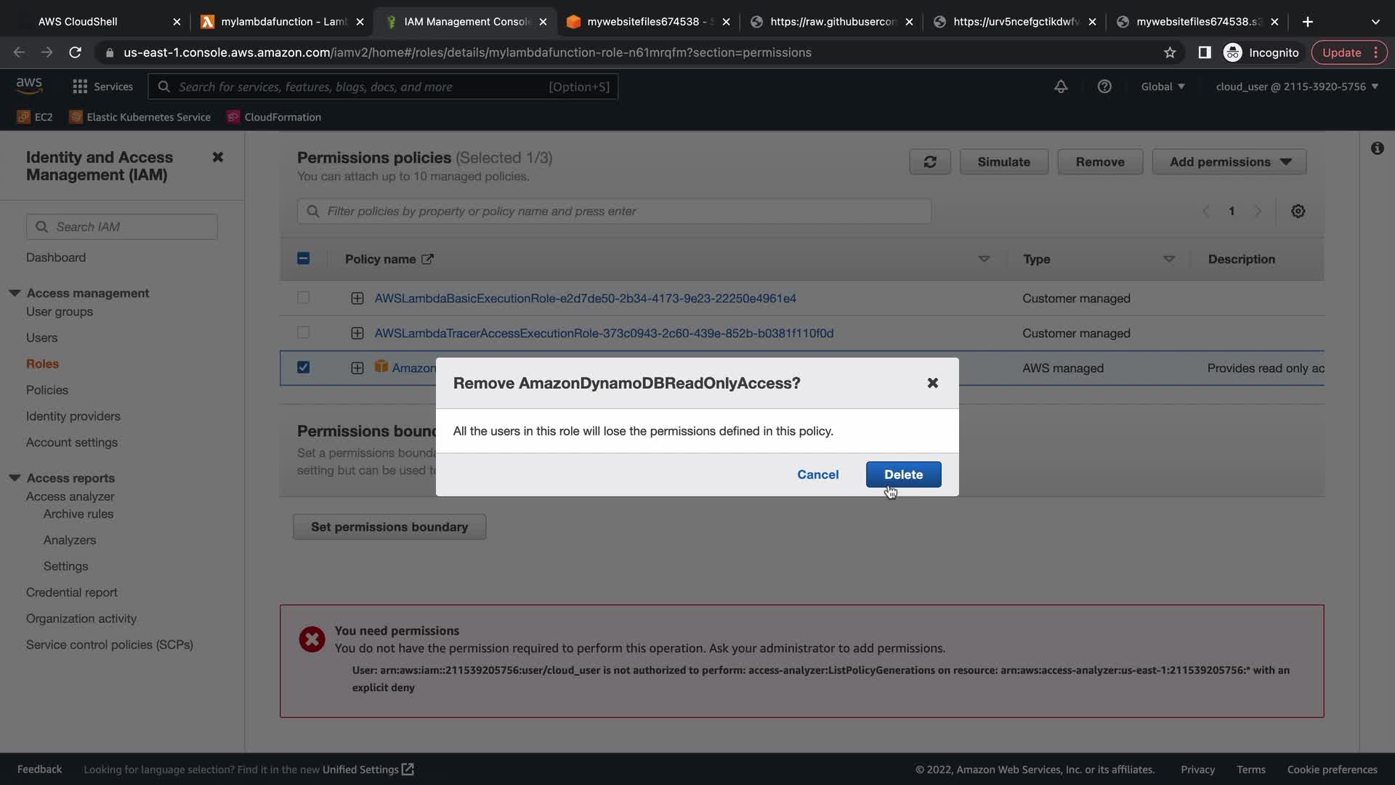Click the Filter policies search field
Image resolution: width=1395 pixels, height=785 pixels.
pos(614,212)
